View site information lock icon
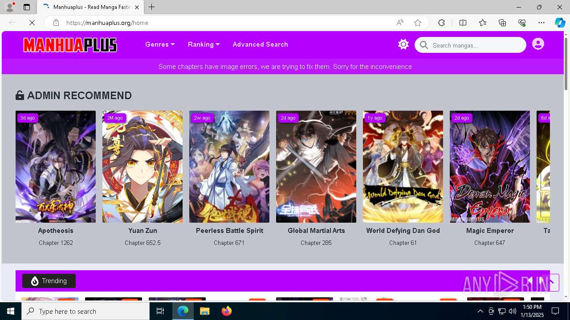The image size is (570, 320). (56, 23)
